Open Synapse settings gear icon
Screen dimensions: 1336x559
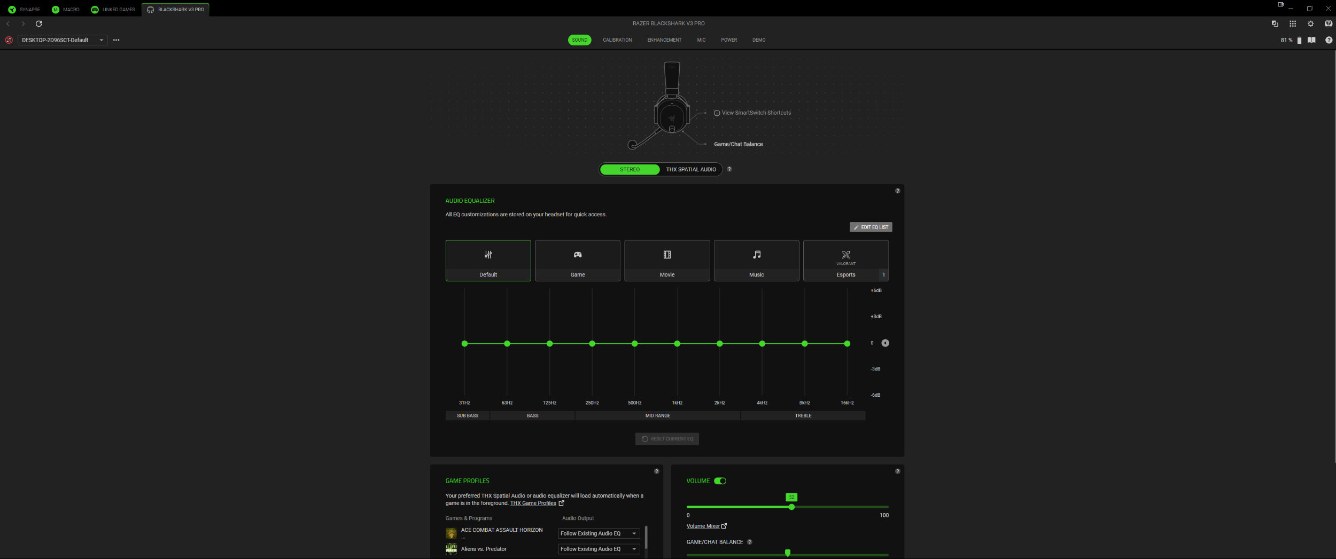1310,23
